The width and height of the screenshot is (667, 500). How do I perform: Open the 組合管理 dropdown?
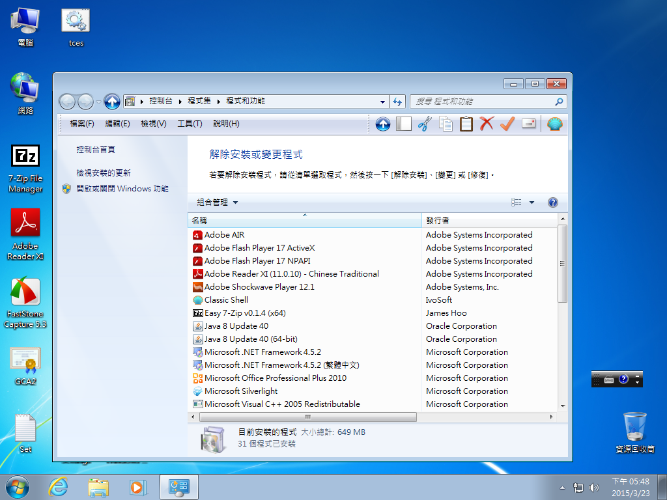[x=217, y=202]
